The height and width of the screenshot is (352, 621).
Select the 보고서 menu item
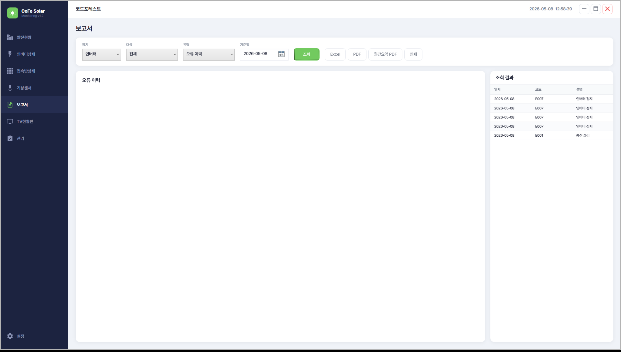34,105
